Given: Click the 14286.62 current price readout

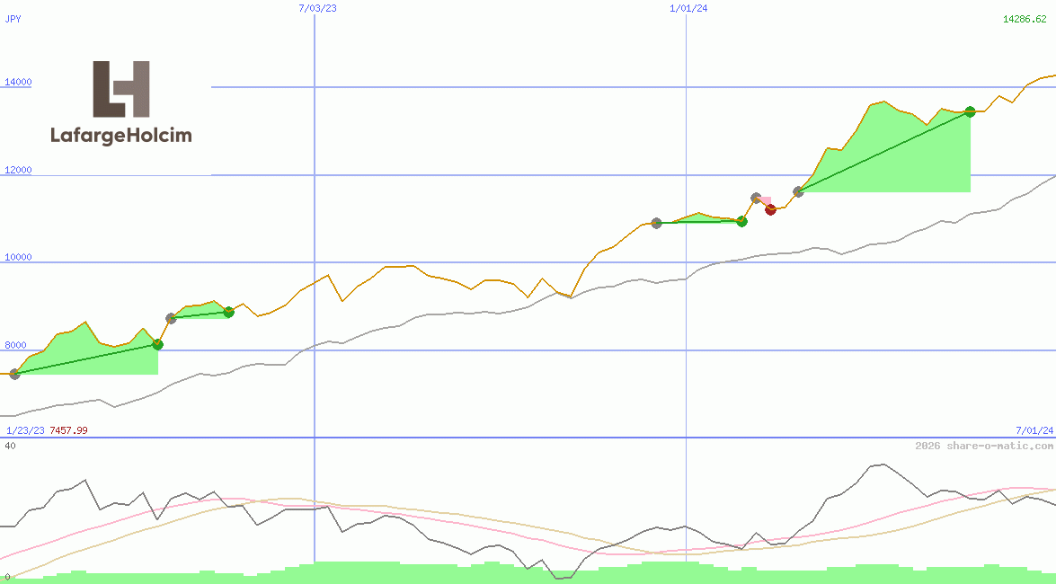Looking at the screenshot, I should click(1026, 18).
